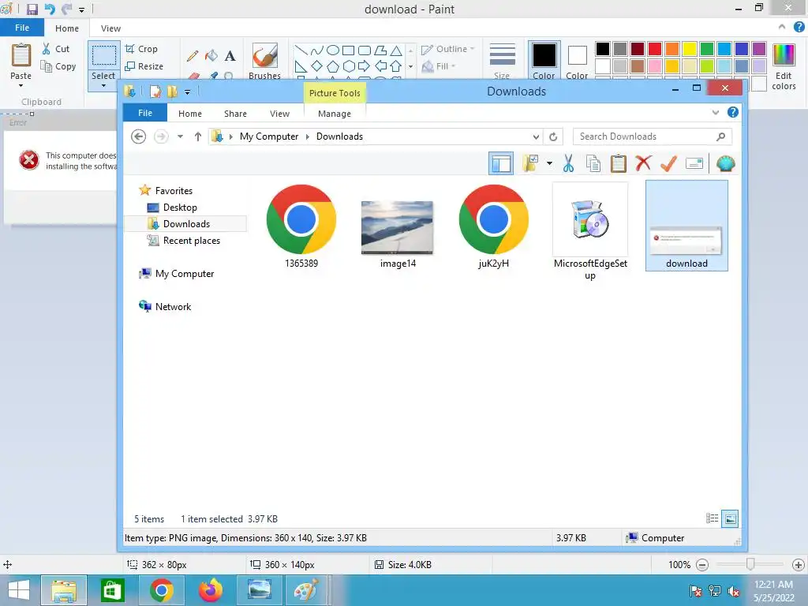Click Resize in Paint ribbon
The width and height of the screenshot is (808, 606).
tap(144, 66)
